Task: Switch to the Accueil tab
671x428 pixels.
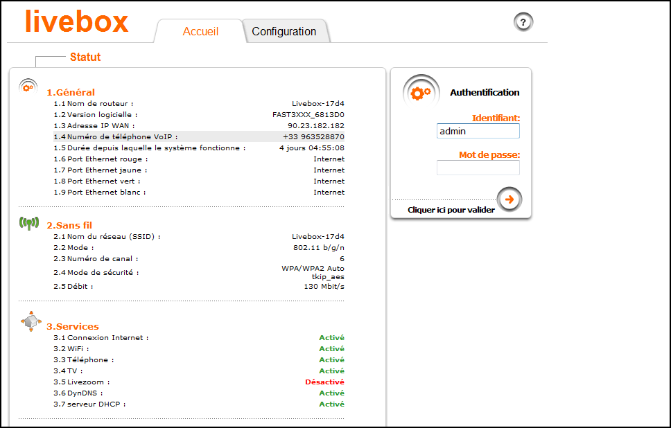Action: point(200,32)
